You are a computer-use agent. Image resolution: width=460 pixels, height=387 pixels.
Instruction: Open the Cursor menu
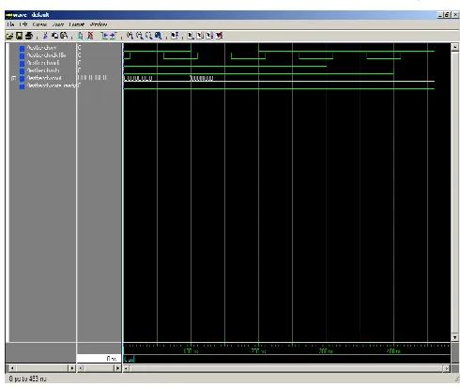[39, 24]
